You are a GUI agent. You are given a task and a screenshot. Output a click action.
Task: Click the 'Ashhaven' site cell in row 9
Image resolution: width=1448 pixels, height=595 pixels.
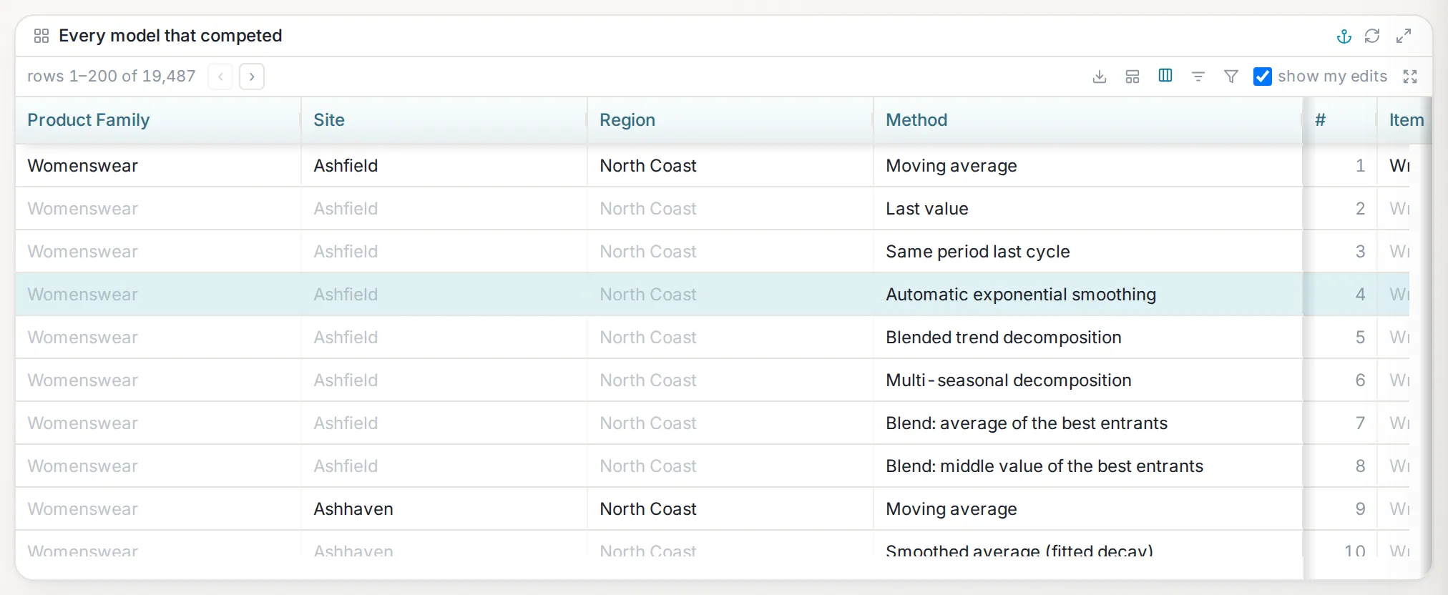(x=444, y=508)
